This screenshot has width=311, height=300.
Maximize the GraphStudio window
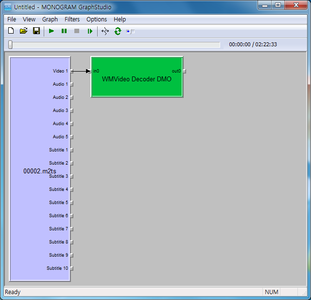tap(278, 5)
